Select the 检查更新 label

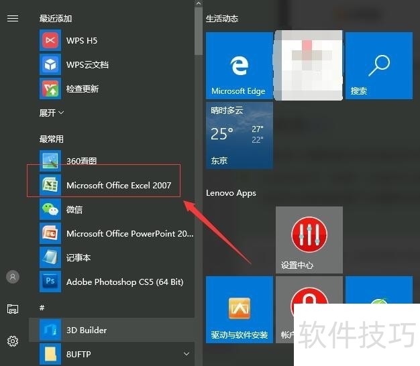83,88
